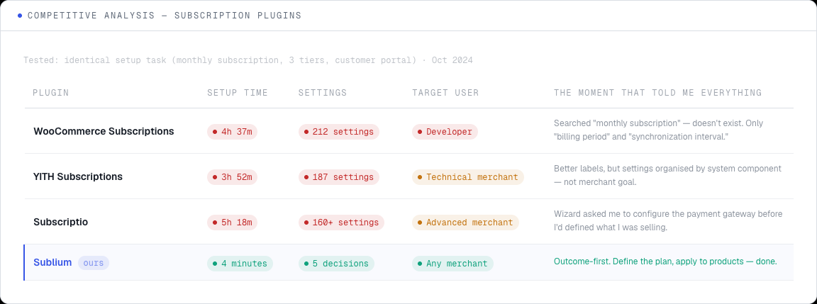Click the 'Target User' column header
The image size is (817, 304).
(x=445, y=93)
